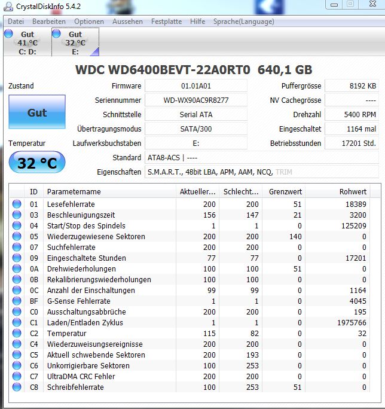Viewport: 385px width, 409px height.
Task: Click the Standard field ATA8-ACS
Action: [262, 157]
